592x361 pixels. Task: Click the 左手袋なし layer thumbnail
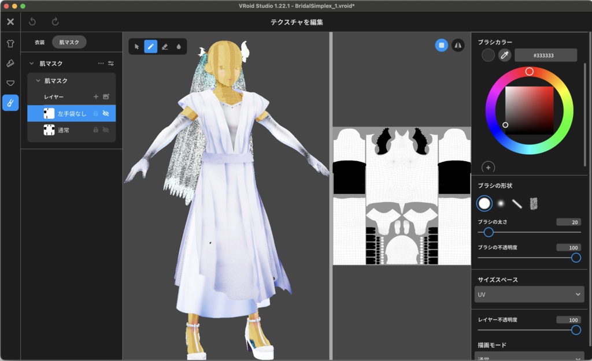click(x=49, y=113)
